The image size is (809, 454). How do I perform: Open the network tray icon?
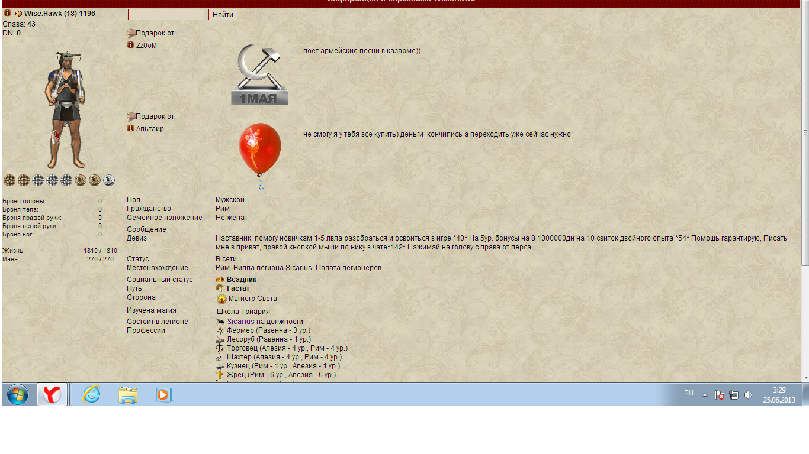coord(734,394)
